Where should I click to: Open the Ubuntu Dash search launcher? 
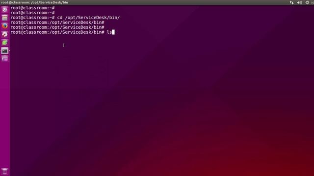(x=4, y=10)
